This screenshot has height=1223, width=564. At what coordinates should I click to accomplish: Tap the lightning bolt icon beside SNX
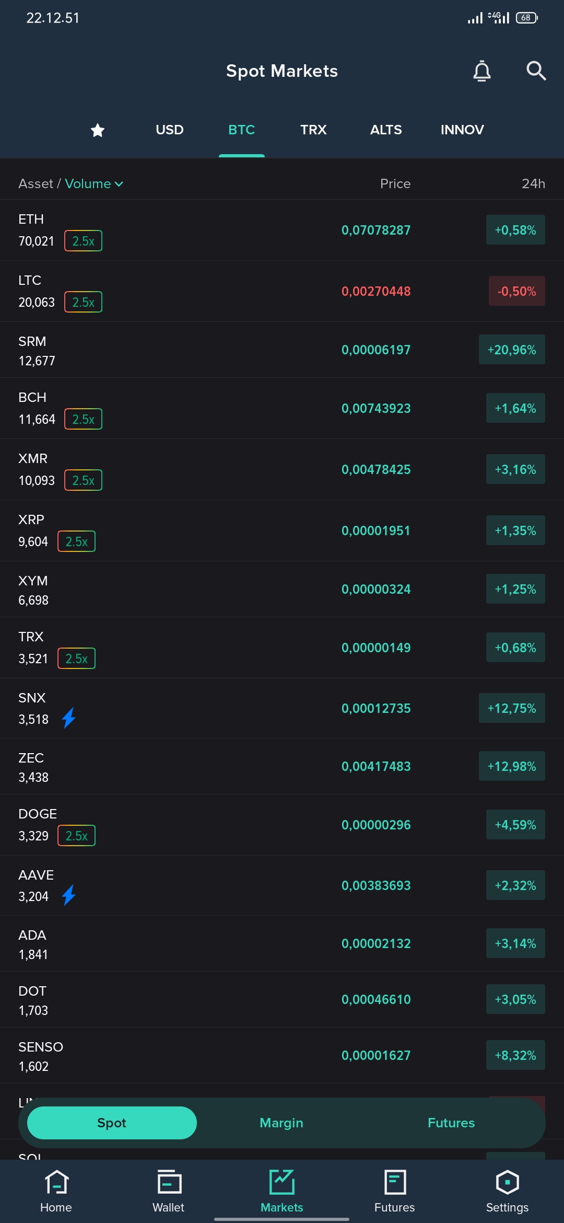[x=69, y=718]
